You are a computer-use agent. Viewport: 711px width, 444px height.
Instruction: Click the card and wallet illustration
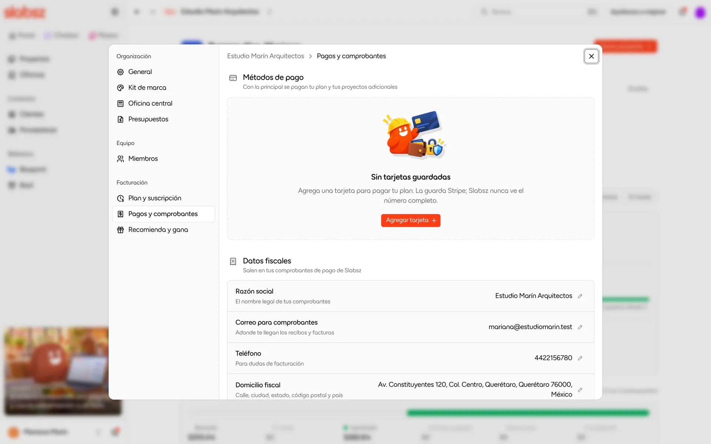pyautogui.click(x=414, y=134)
